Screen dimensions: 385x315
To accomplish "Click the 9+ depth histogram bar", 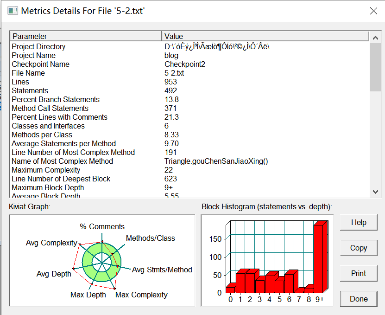I will (x=320, y=257).
